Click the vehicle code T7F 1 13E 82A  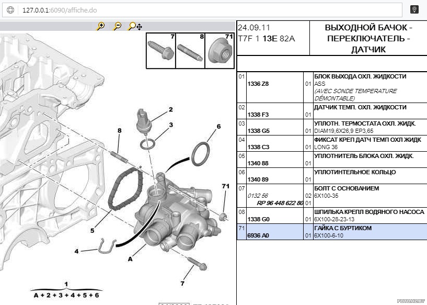pyautogui.click(x=267, y=39)
